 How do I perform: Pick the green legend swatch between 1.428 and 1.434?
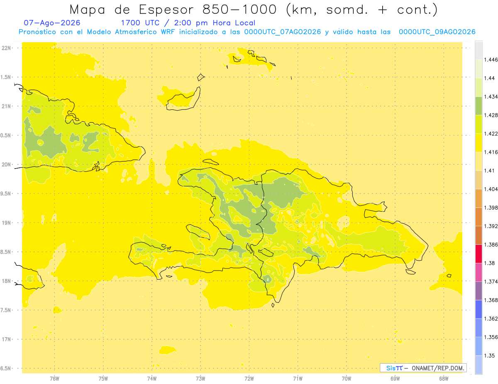pyautogui.click(x=478, y=106)
